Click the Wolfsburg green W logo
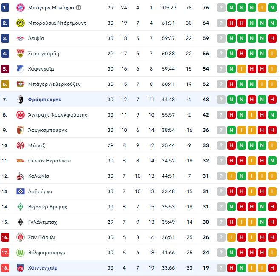Image resolution: width=280 pixels, height=276 pixels. 20,253
